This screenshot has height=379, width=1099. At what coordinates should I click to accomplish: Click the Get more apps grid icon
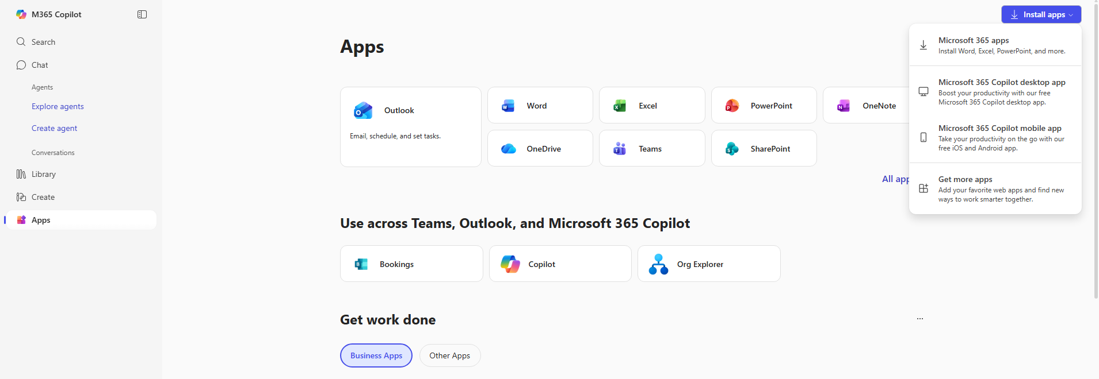924,188
